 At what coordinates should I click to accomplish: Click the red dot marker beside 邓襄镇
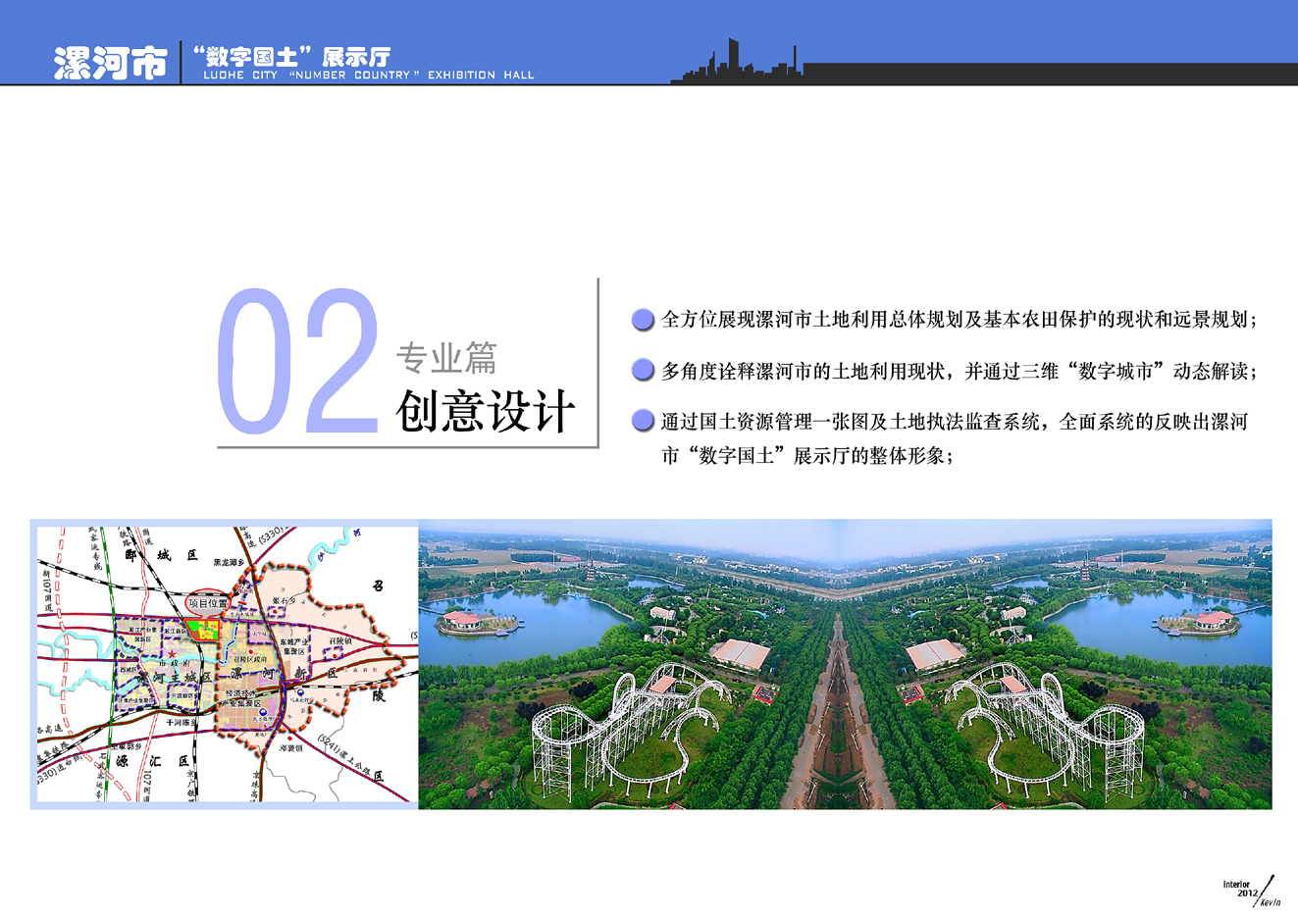click(289, 738)
